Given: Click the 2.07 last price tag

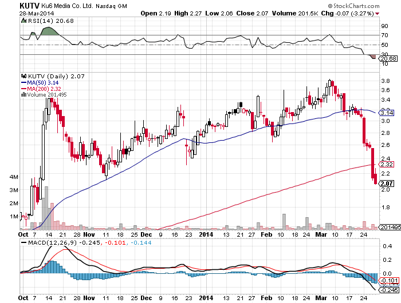Looking at the screenshot, I should (387, 184).
